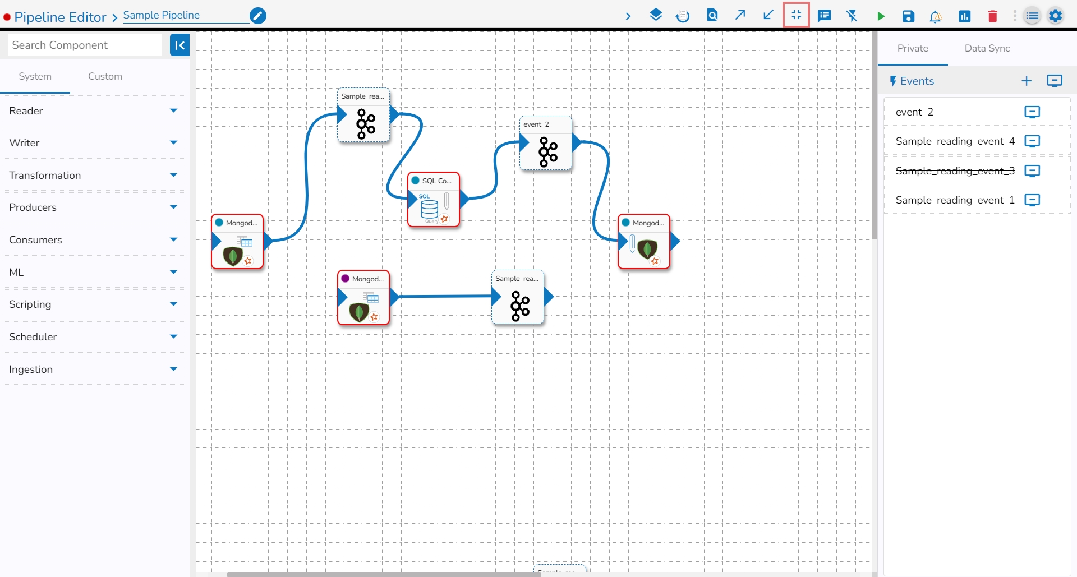Click the list view icon in the toolbar
Viewport: 1077px width, 577px height.
click(1032, 16)
